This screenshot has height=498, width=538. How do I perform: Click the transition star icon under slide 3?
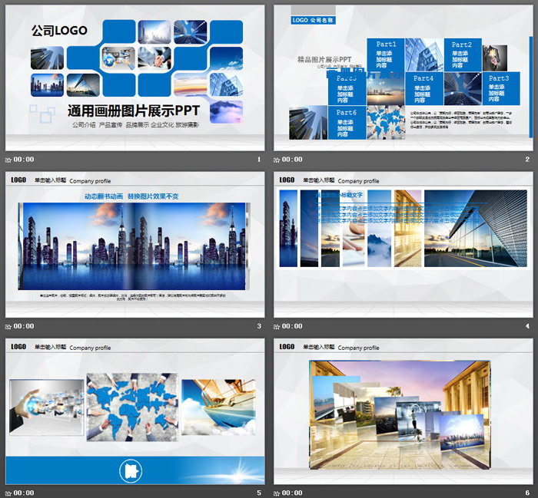coord(8,326)
